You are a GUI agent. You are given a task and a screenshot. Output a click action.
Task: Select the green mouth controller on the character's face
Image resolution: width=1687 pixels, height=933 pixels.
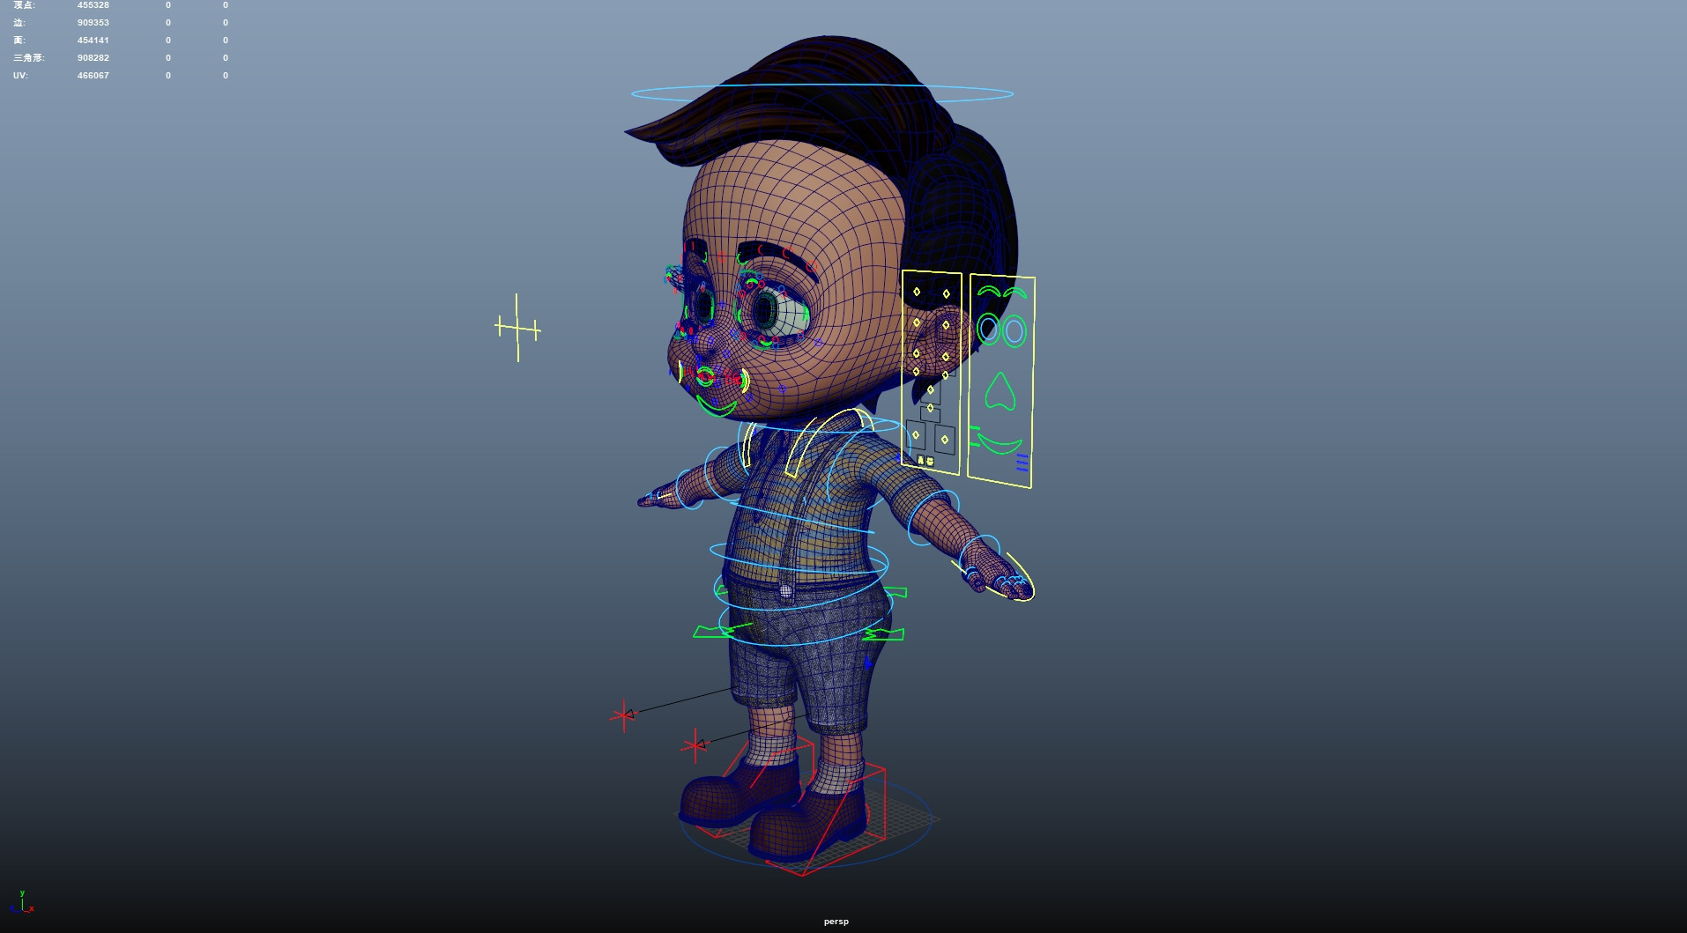716,408
